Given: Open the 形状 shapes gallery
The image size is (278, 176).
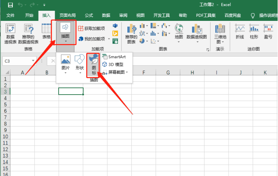Looking at the screenshot, I should click(x=80, y=64).
